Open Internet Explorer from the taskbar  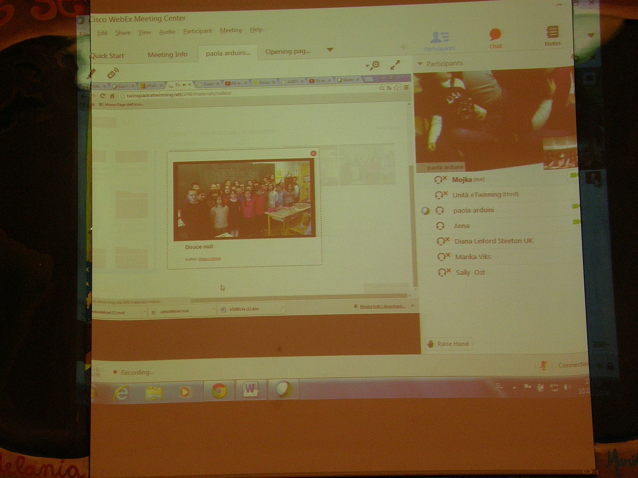tap(122, 392)
